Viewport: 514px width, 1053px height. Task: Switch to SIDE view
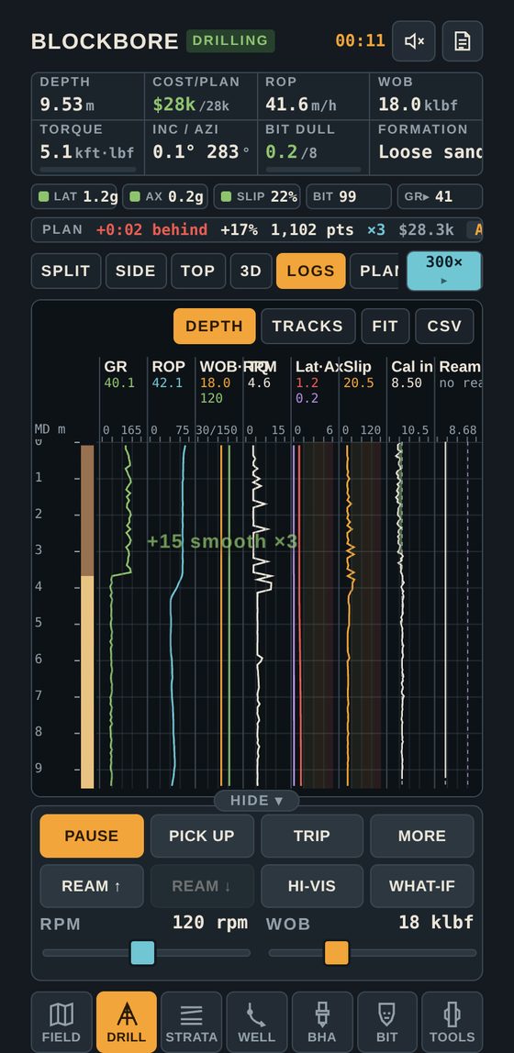click(x=136, y=272)
